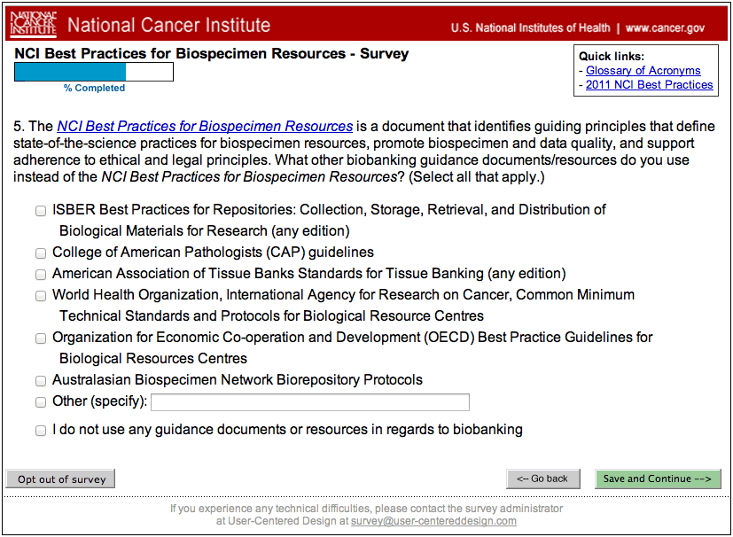Check the ISBER Best Practices for Repositories option
The width and height of the screenshot is (733, 537).
point(41,211)
